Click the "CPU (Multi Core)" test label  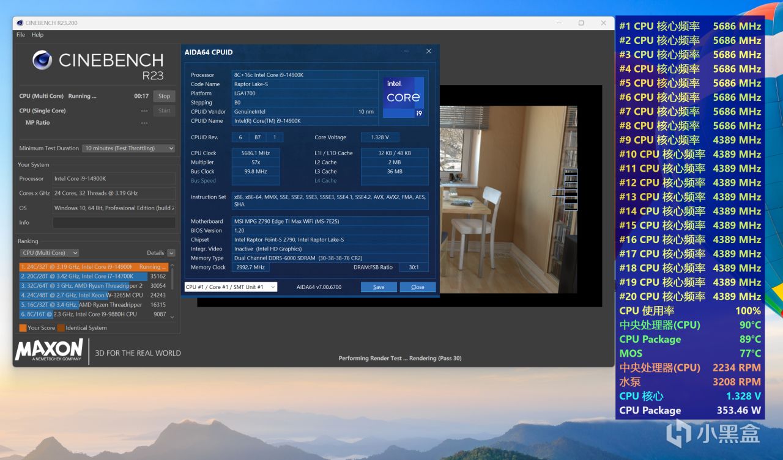42,96
